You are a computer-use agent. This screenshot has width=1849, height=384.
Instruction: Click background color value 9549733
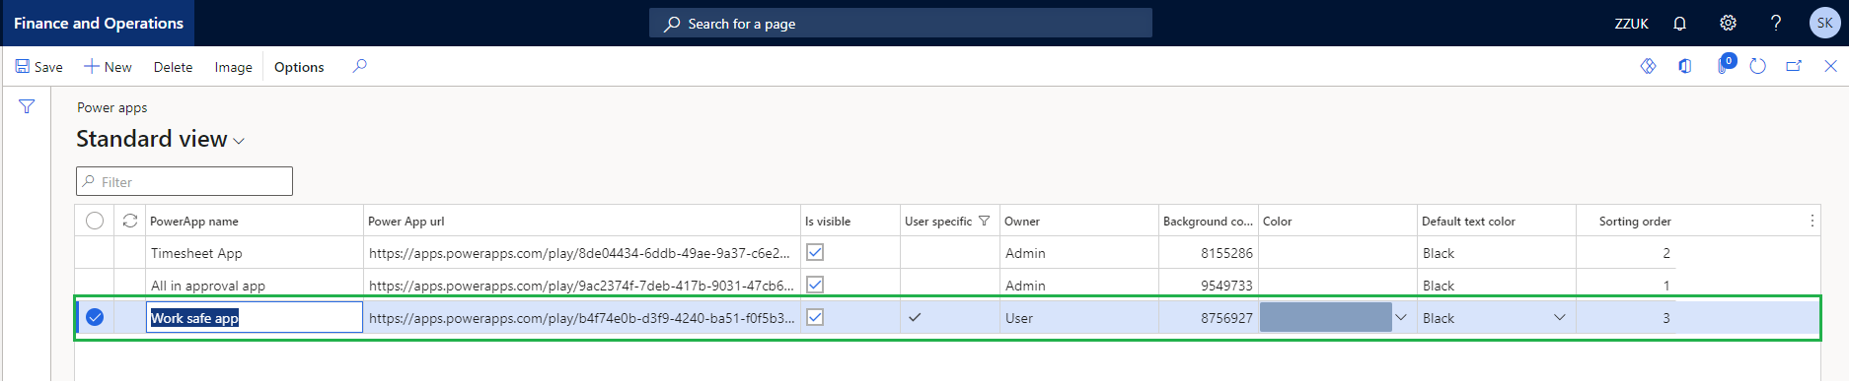pos(1226,286)
